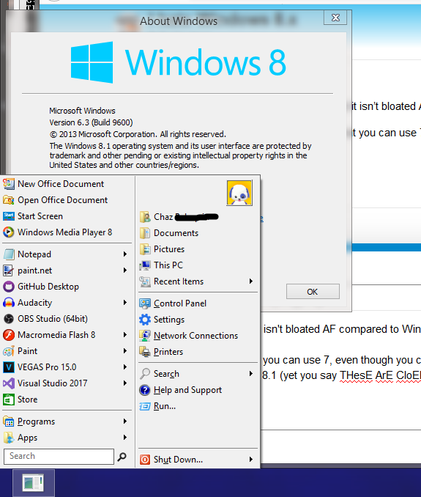Viewport: 421px width, 497px height.
Task: Click the Visual Studio 2017 icon
Action: (9, 383)
